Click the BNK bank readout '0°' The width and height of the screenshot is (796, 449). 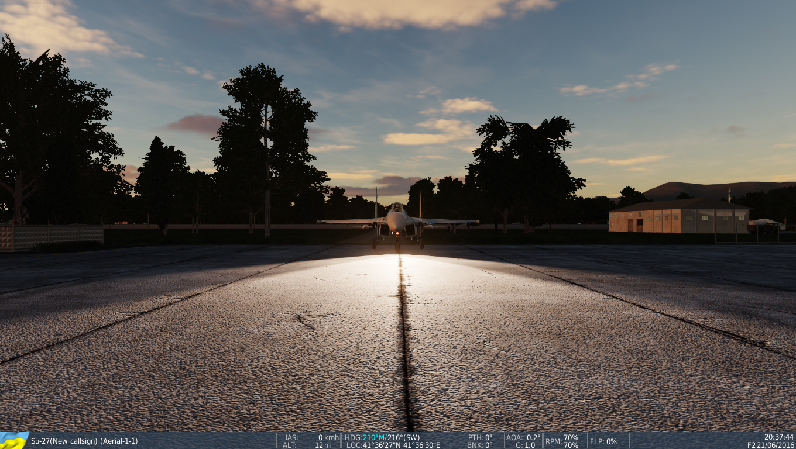[488, 445]
